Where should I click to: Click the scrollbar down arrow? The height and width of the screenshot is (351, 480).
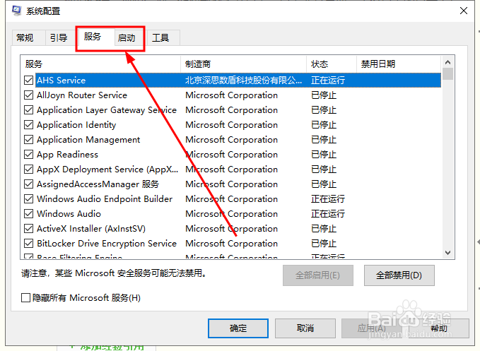[448, 253]
